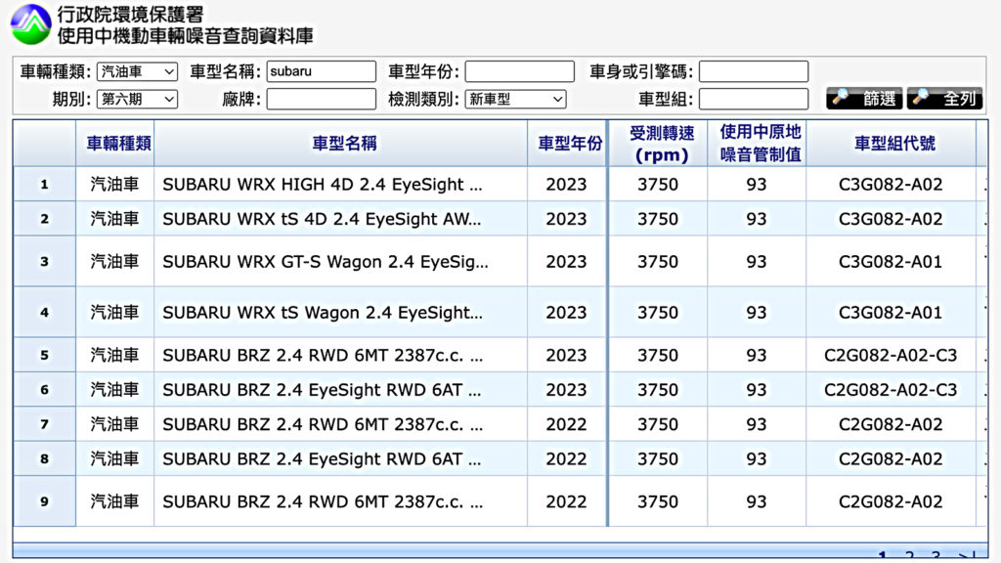Select group code C2G082-A02 in row 8
This screenshot has height=563, width=1001.
(891, 459)
